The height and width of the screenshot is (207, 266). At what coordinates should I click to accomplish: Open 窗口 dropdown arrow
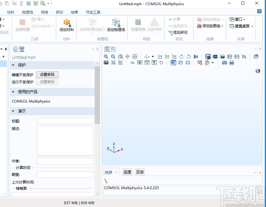coord(244,19)
